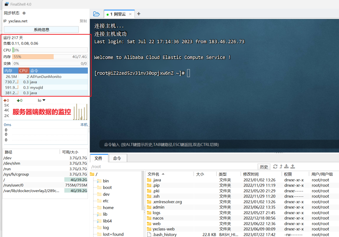Open the Io metric dropdown
Viewport: 339px width, 237px height.
click(x=42, y=100)
